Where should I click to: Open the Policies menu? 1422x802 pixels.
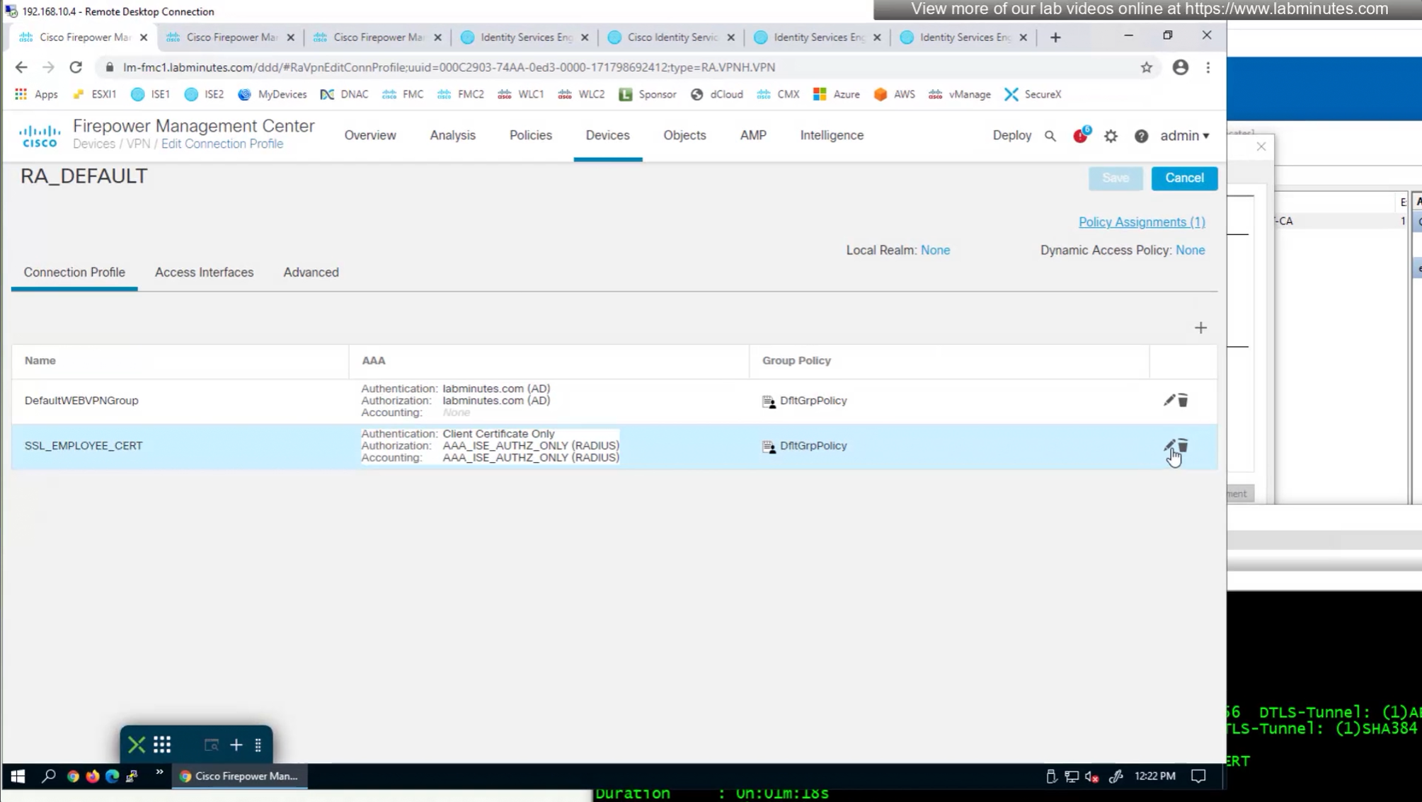click(x=530, y=135)
